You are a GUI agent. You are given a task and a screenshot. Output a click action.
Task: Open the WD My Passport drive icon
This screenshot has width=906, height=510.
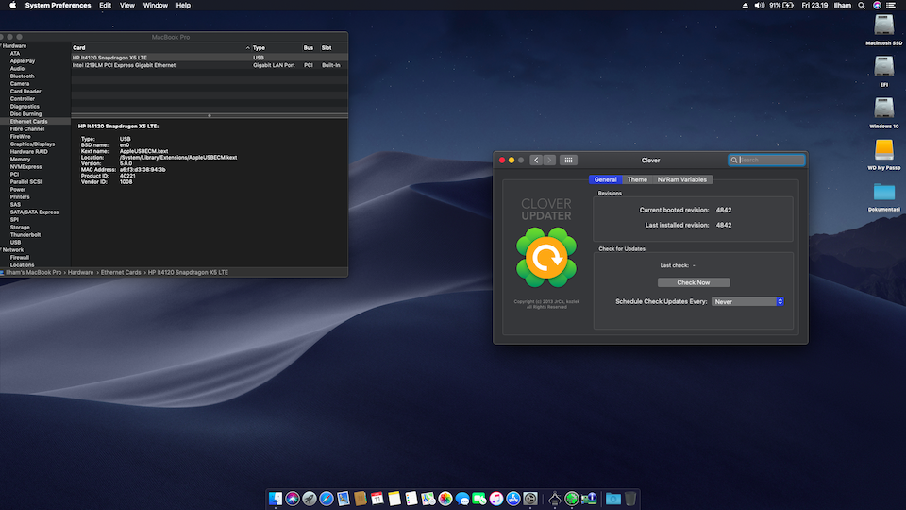[884, 150]
